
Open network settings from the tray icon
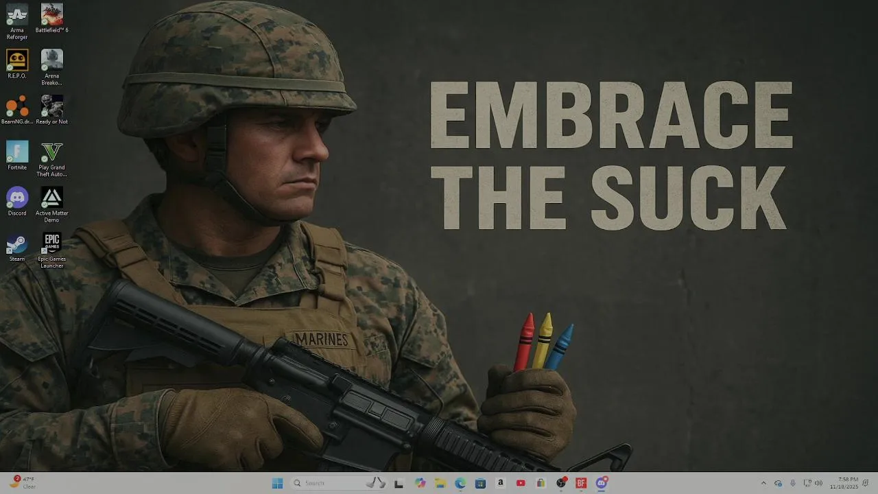point(807,483)
